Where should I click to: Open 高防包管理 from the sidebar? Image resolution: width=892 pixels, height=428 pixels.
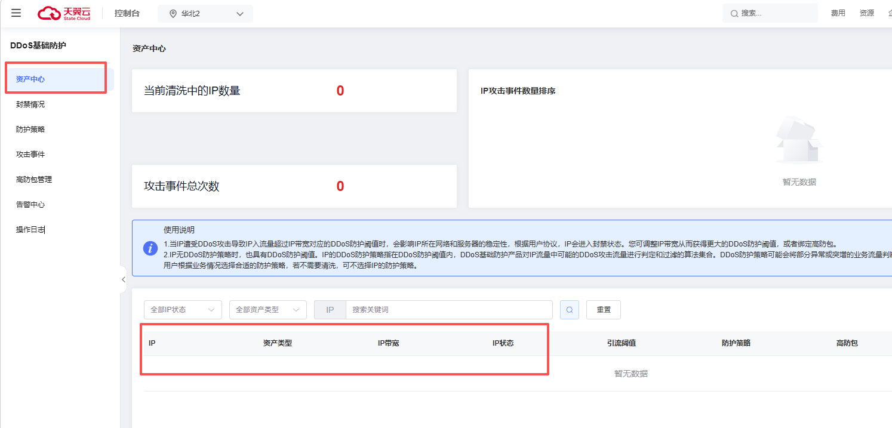[x=34, y=180]
